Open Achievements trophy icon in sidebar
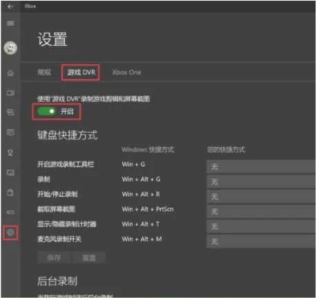This screenshot has width=316, height=298. [10, 152]
